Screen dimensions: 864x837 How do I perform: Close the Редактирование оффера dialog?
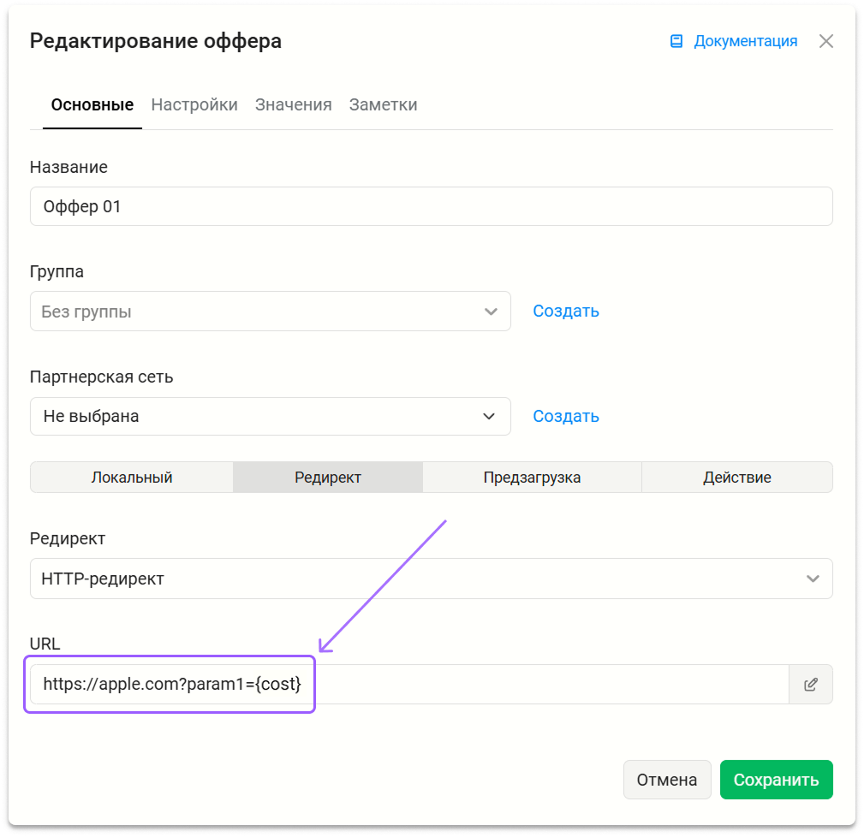click(825, 41)
